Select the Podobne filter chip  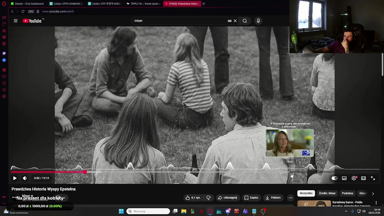click(x=347, y=193)
